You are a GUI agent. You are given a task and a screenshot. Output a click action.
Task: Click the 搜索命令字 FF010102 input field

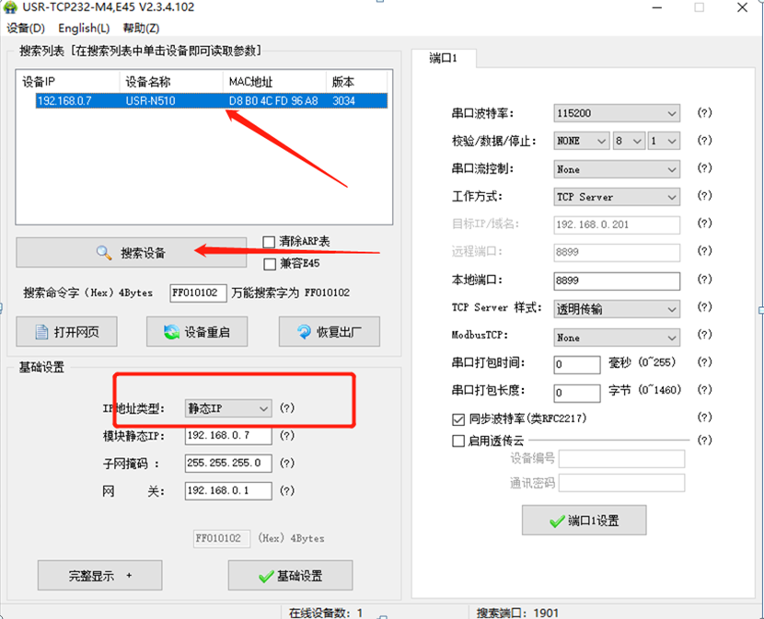[x=198, y=293]
